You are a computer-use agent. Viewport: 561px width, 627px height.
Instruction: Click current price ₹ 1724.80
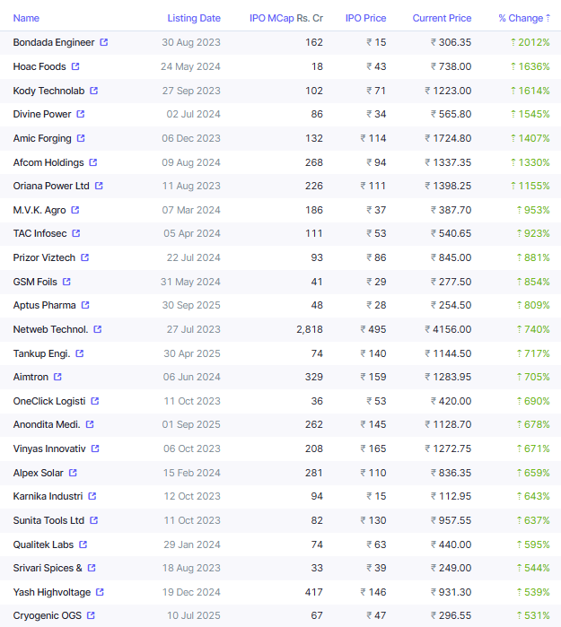coord(448,138)
